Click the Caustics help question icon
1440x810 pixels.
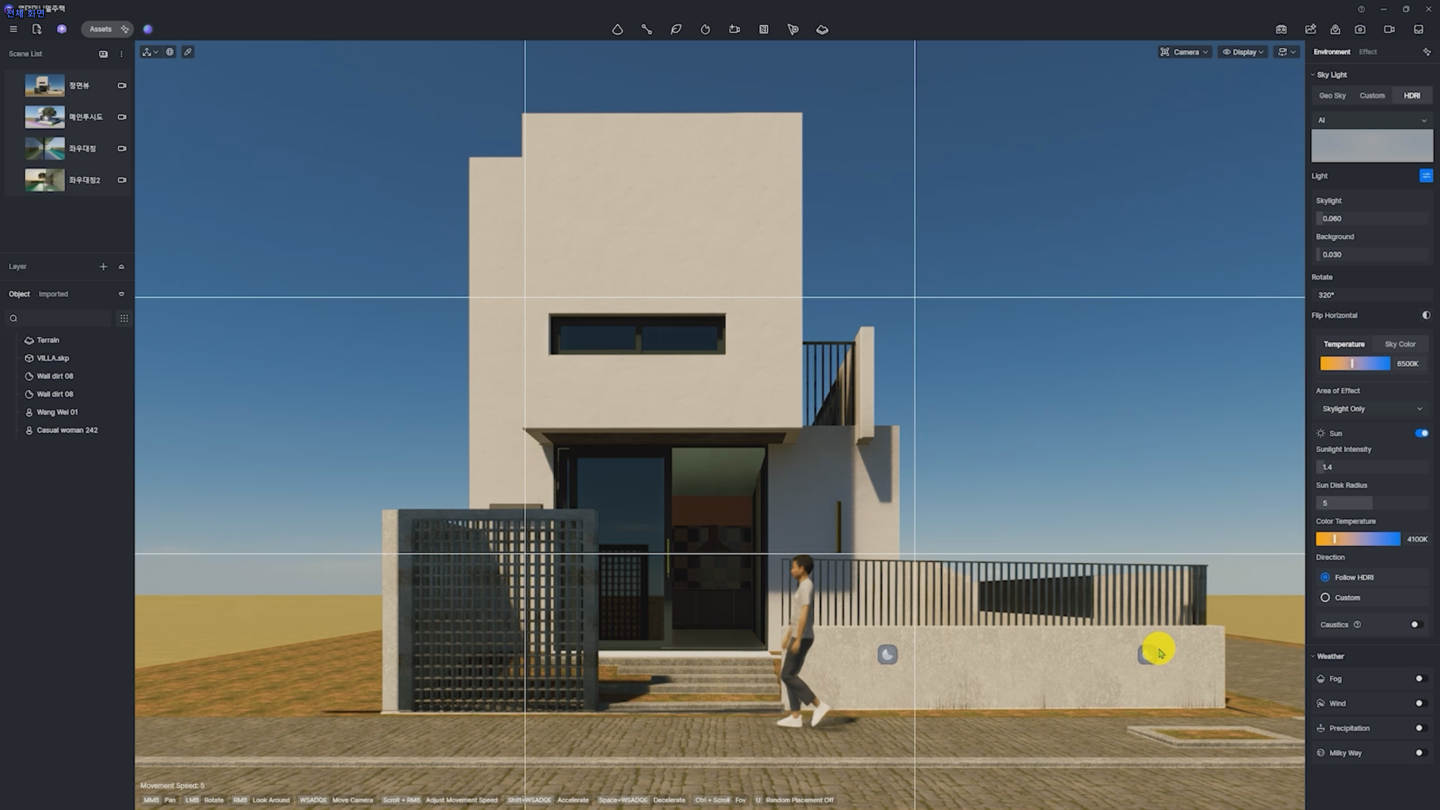[x=1357, y=624]
